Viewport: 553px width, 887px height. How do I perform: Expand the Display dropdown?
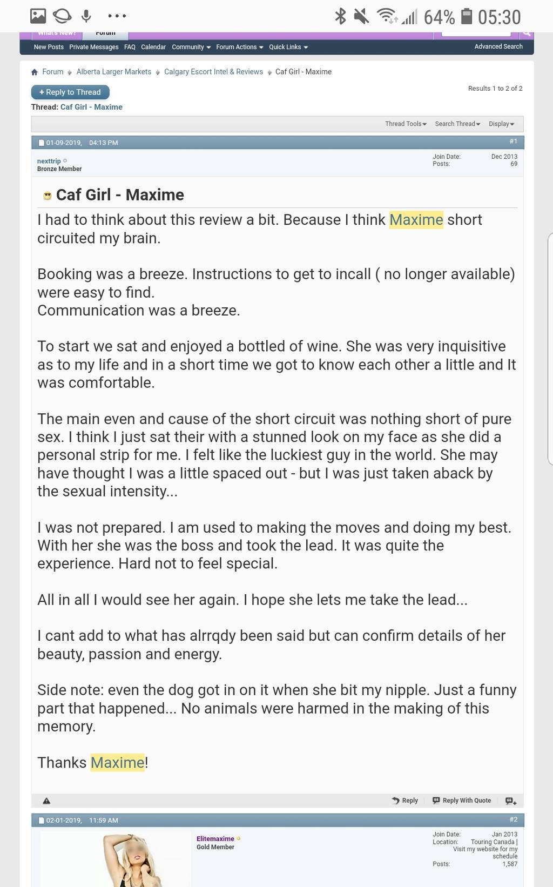501,124
